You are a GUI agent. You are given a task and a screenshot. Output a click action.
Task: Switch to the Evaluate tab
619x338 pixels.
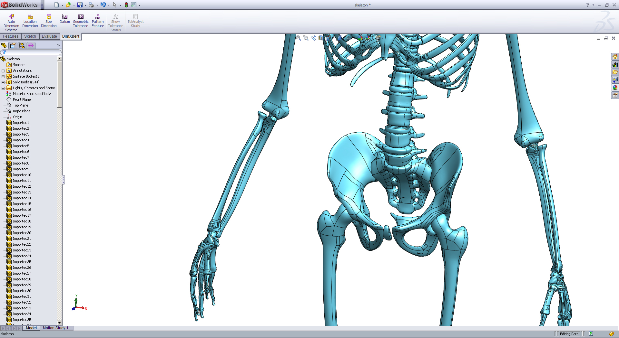click(49, 36)
